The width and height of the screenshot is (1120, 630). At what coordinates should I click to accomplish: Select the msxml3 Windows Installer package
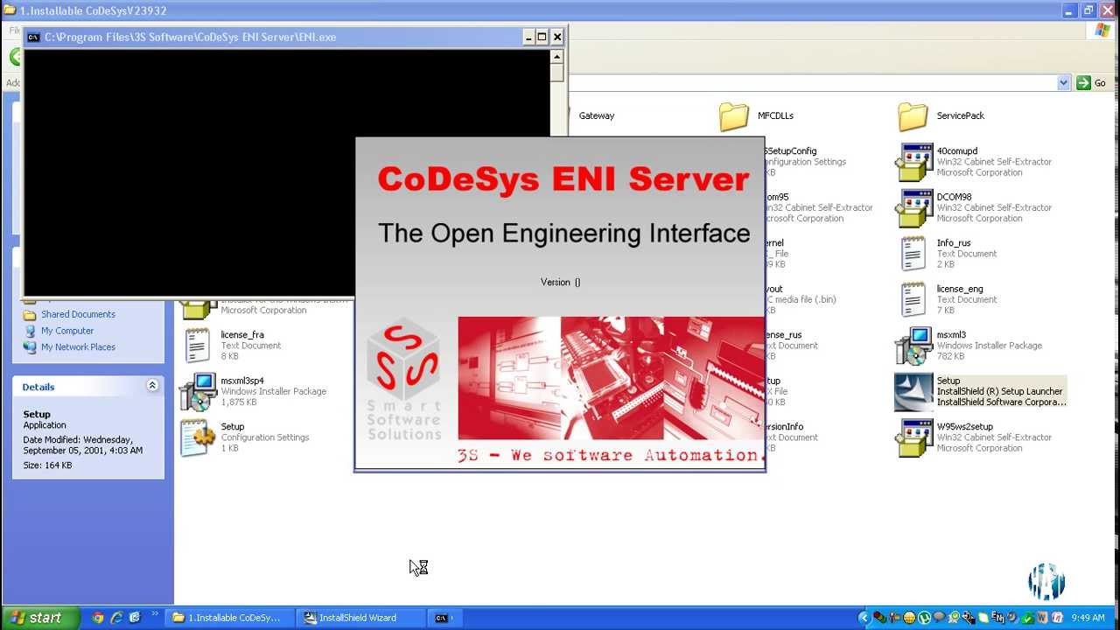tap(969, 346)
